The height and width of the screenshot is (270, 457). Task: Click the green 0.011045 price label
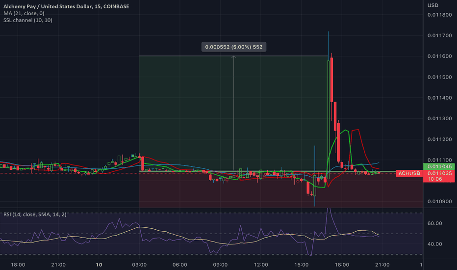tap(439, 166)
